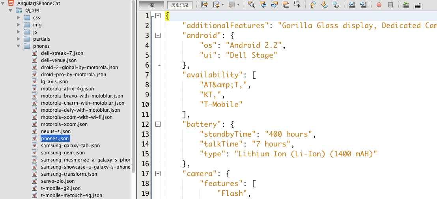
Task: Open motorola-xoom.json file
Action: 64,124
